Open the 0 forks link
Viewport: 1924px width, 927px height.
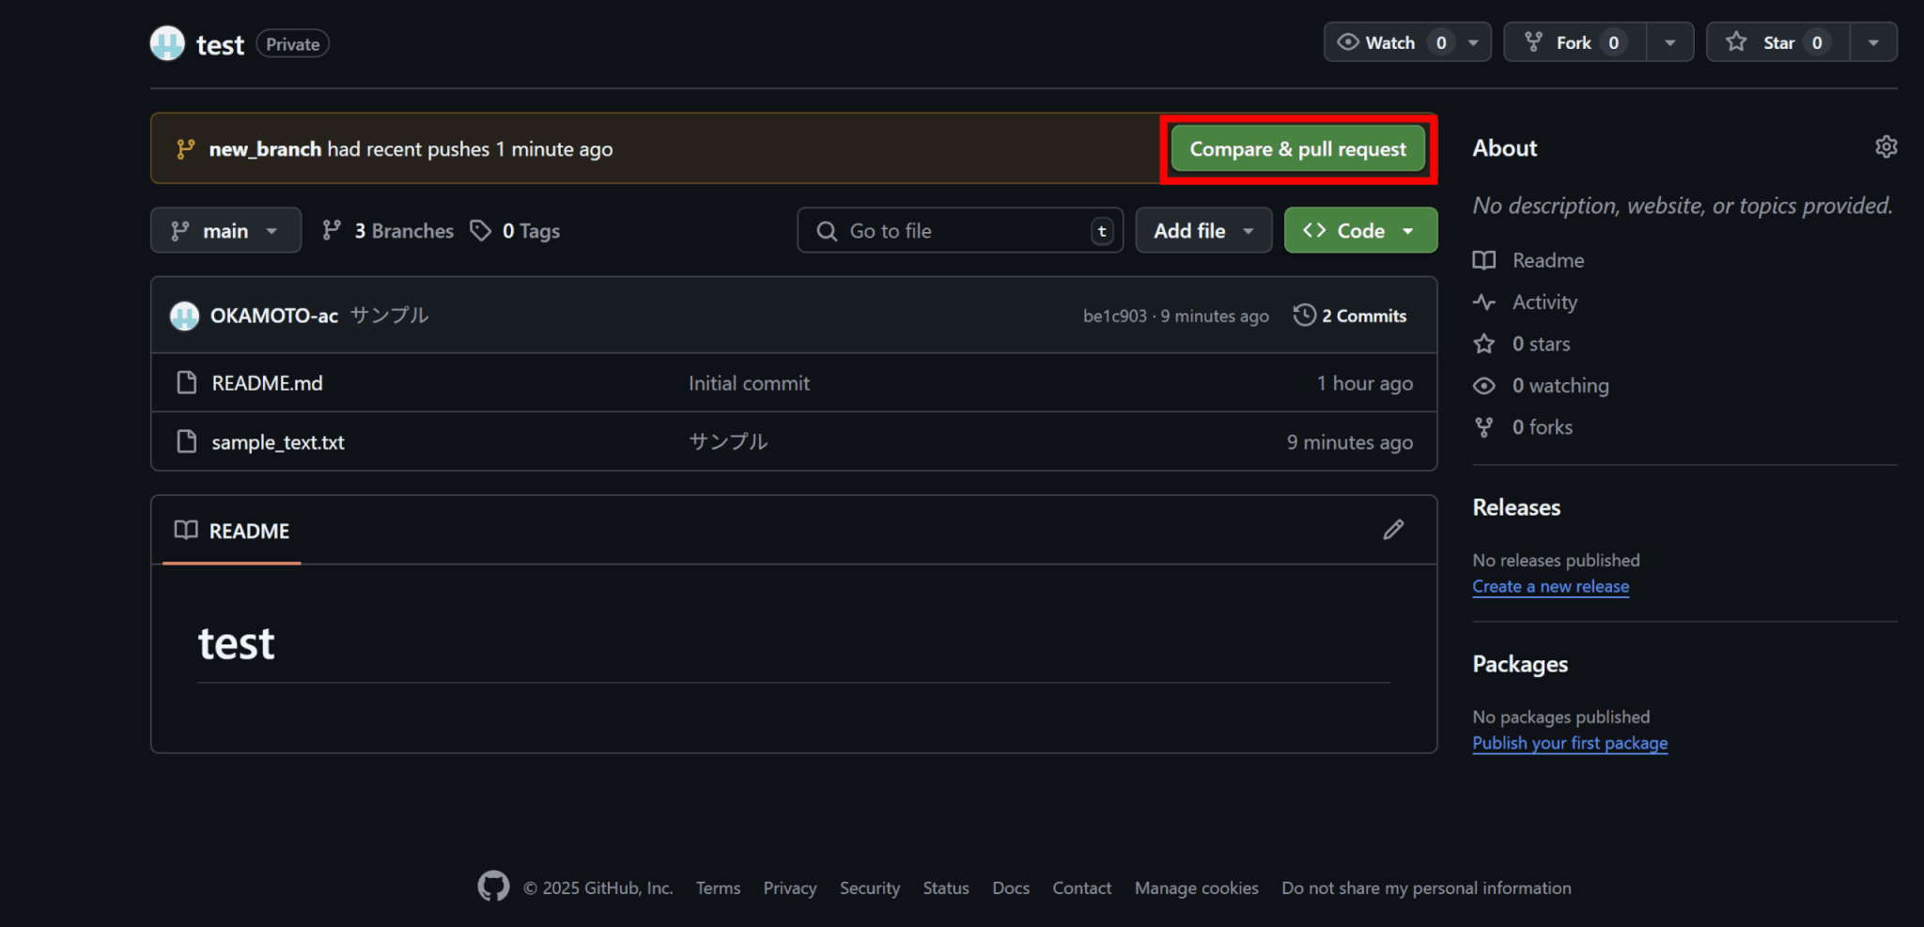pyautogui.click(x=1543, y=427)
